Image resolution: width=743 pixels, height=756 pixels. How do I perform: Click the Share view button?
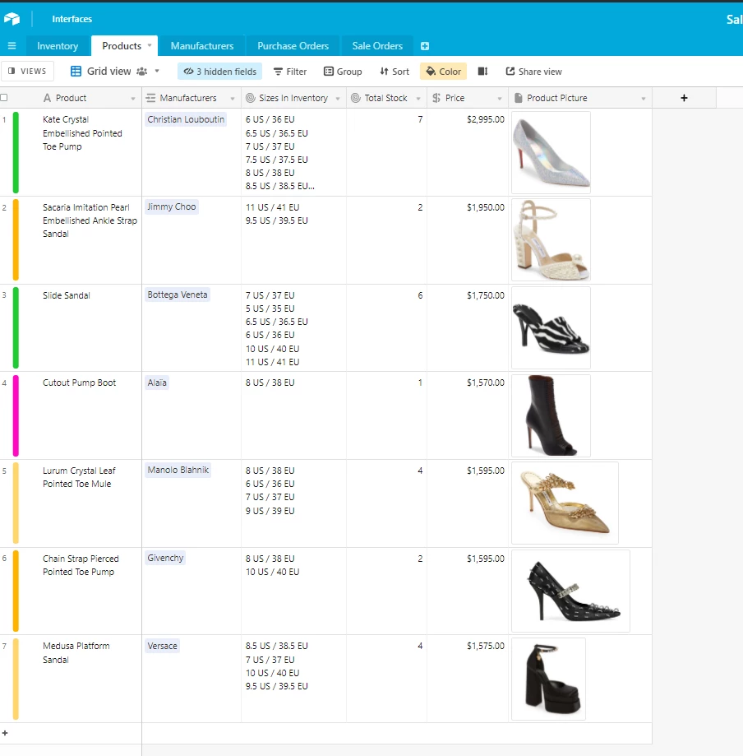tap(533, 72)
